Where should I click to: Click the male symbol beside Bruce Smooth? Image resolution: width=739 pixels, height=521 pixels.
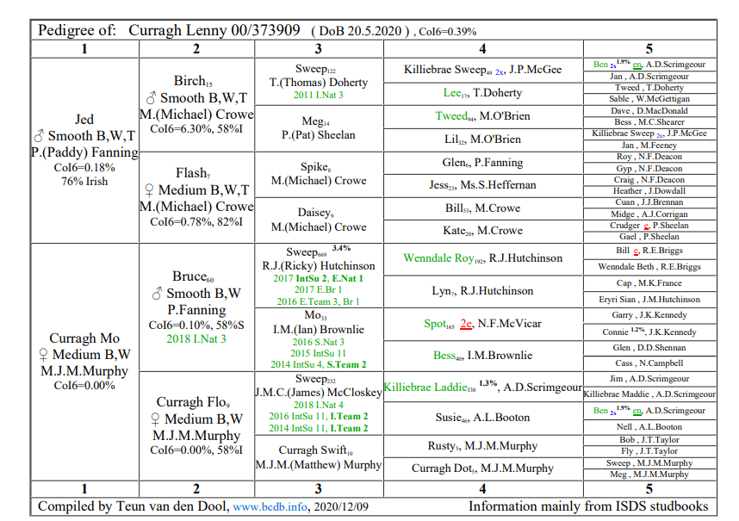(x=157, y=294)
